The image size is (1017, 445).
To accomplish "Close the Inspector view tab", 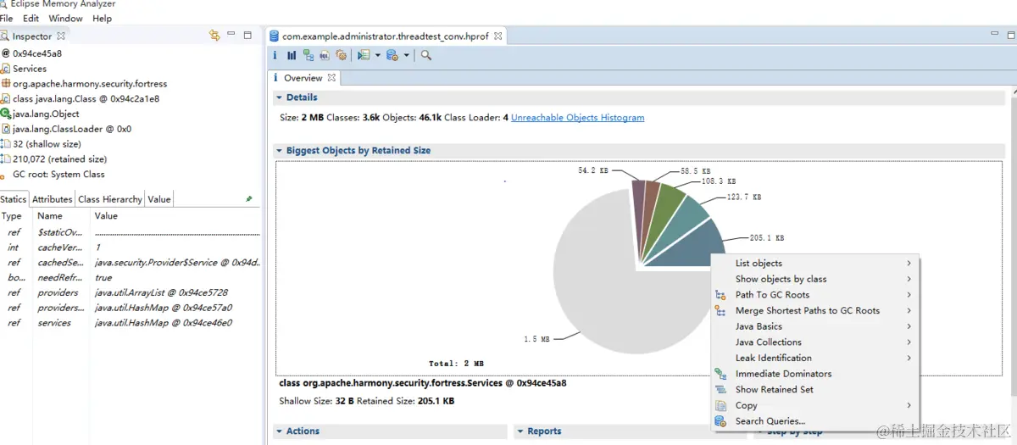I will tap(61, 36).
